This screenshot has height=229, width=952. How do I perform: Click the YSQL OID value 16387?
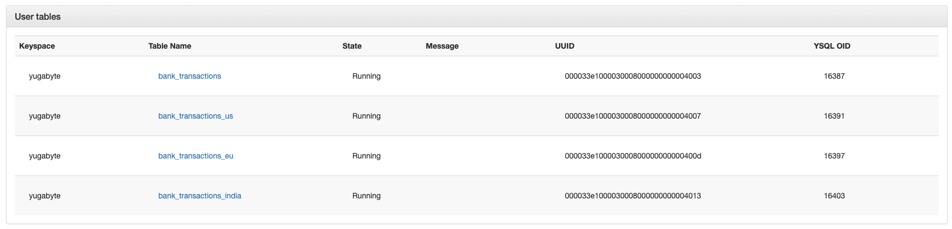click(x=834, y=76)
